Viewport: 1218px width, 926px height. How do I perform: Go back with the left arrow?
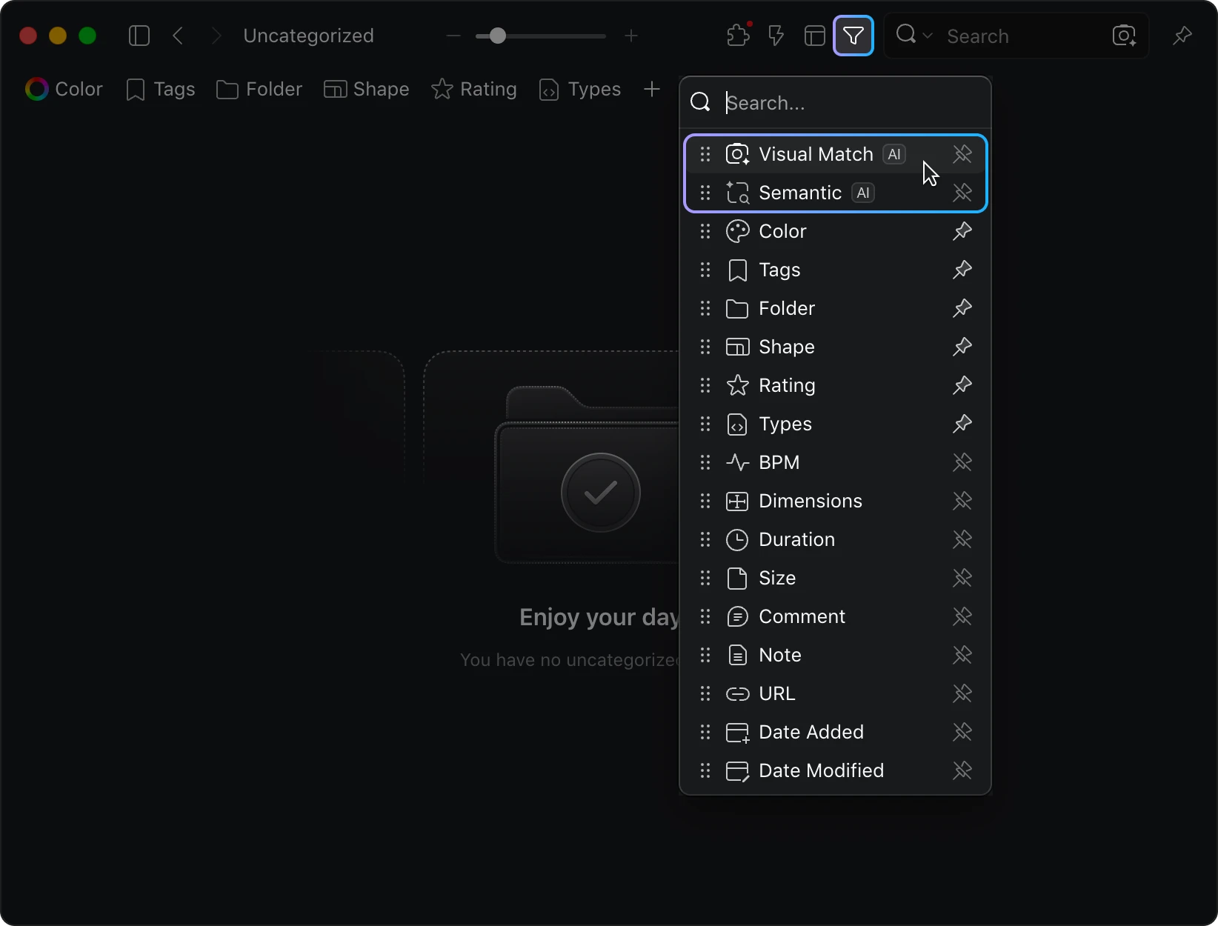tap(178, 36)
